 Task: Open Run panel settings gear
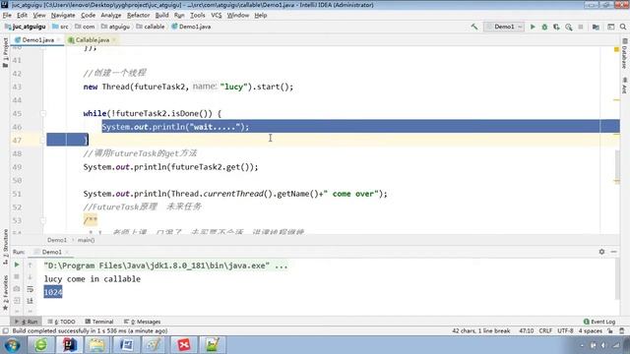(x=601, y=252)
